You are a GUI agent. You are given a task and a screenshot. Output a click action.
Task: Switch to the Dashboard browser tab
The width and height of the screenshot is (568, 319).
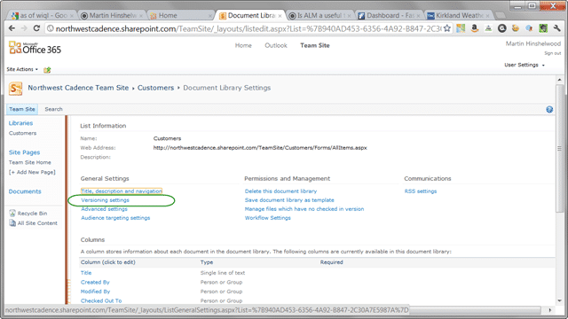click(389, 16)
